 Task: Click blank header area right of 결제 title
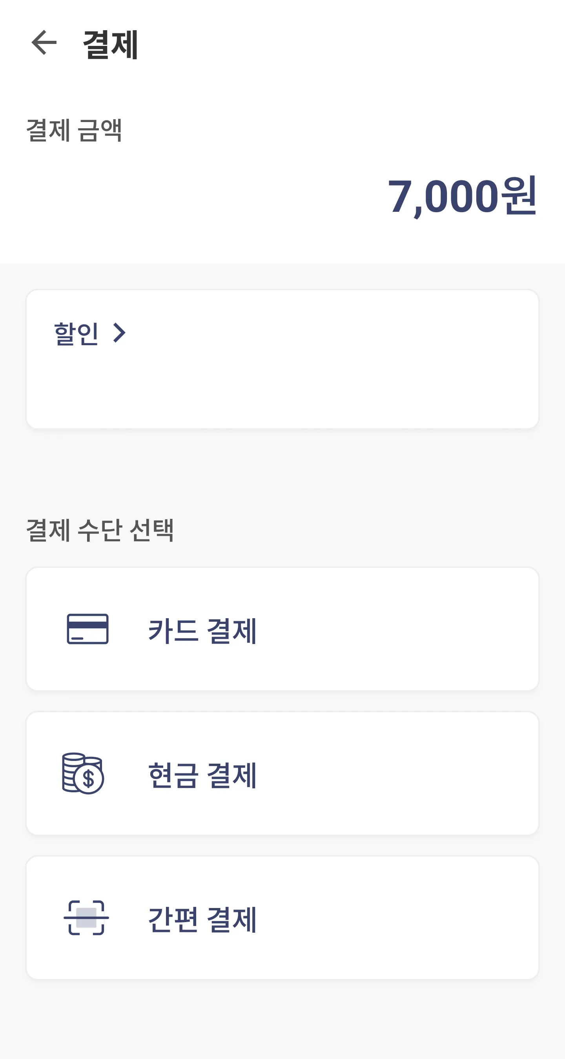[x=350, y=43]
